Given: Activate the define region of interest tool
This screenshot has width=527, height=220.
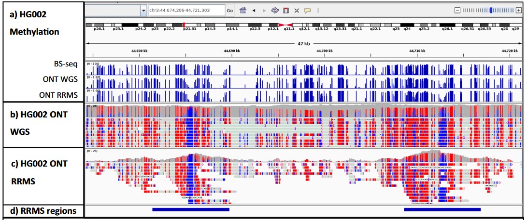Looking at the screenshot, I should pyautogui.click(x=285, y=11).
